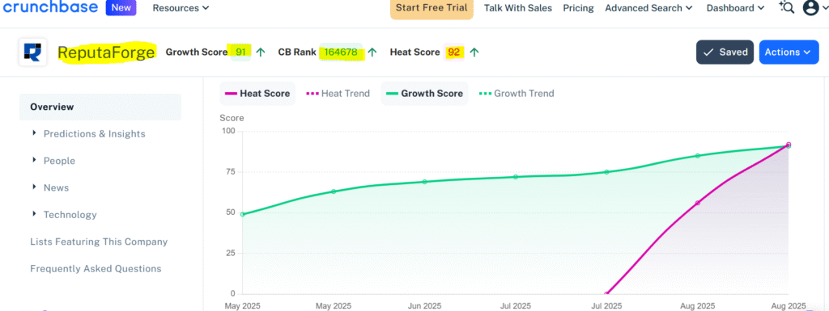
Task: Click the Growth Score up arrow icon
Action: (x=260, y=52)
